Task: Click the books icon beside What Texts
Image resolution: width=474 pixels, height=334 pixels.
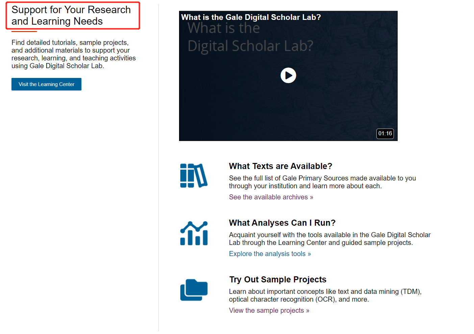Action: 194,175
